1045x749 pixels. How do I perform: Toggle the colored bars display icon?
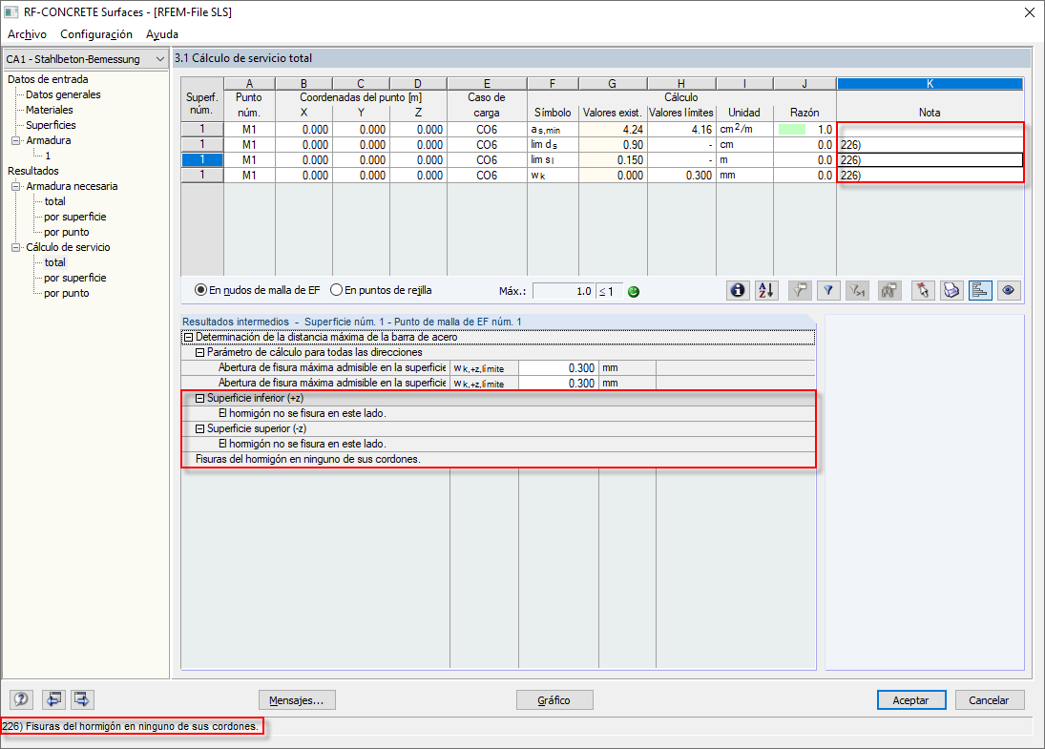coord(980,291)
